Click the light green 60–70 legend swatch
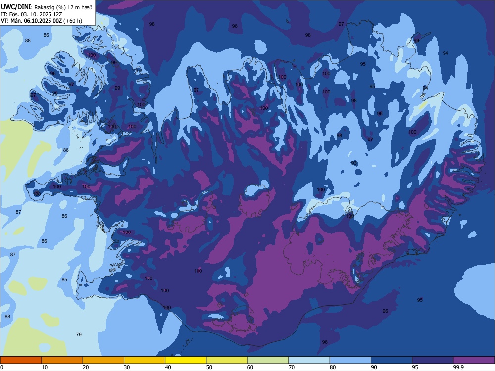The image size is (495, 371). [268, 360]
